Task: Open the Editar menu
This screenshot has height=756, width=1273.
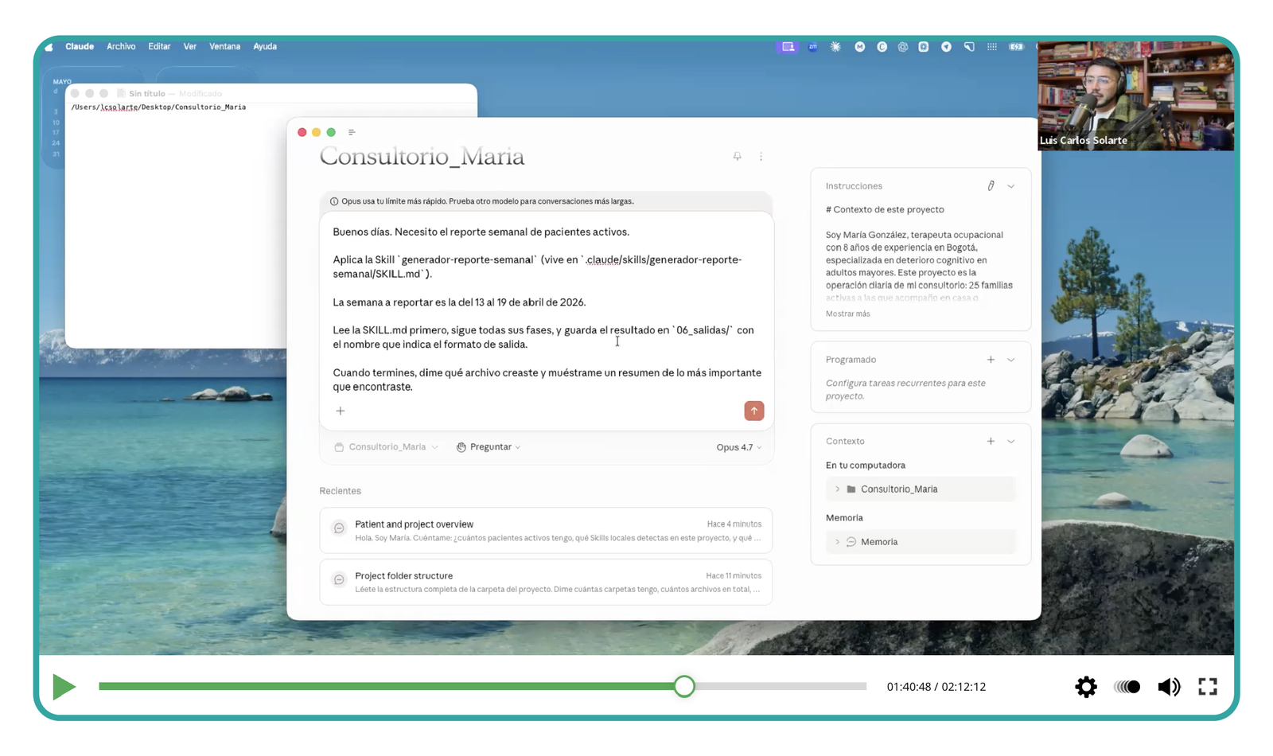Action: 159,47
